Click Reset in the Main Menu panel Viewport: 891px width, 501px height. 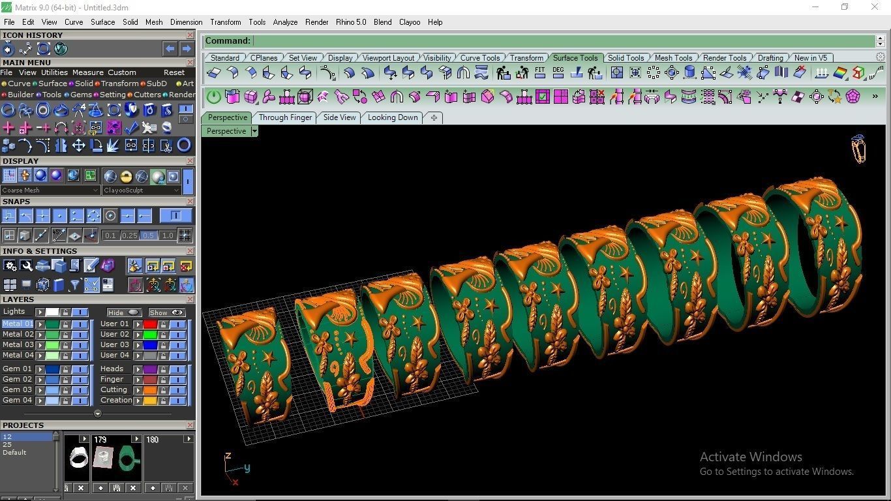(x=174, y=72)
